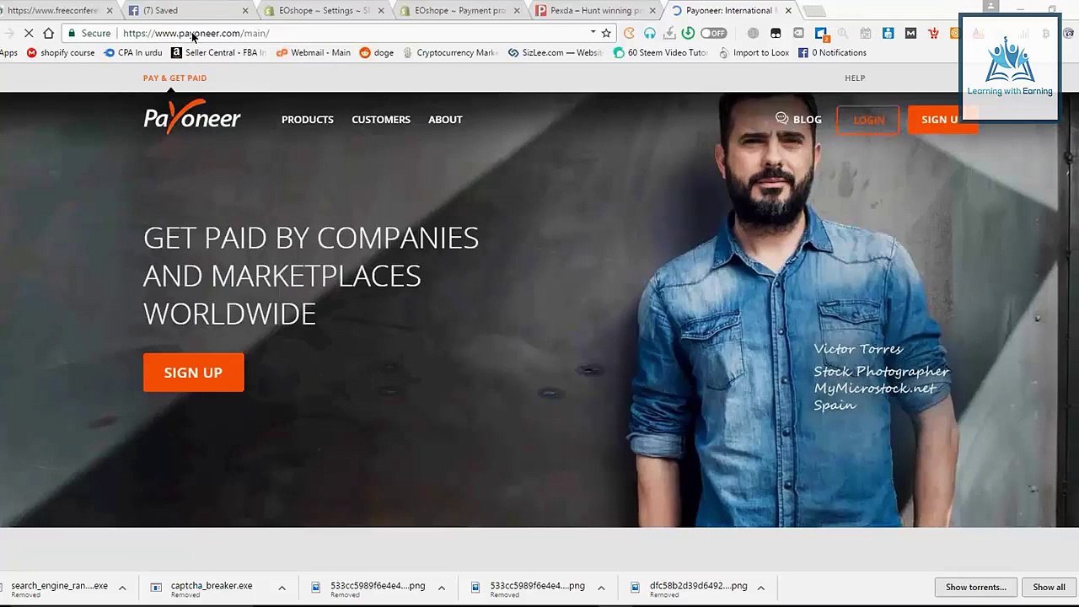Viewport: 1079px width, 607px height.
Task: Toggle the OFF extension switch
Action: click(713, 33)
